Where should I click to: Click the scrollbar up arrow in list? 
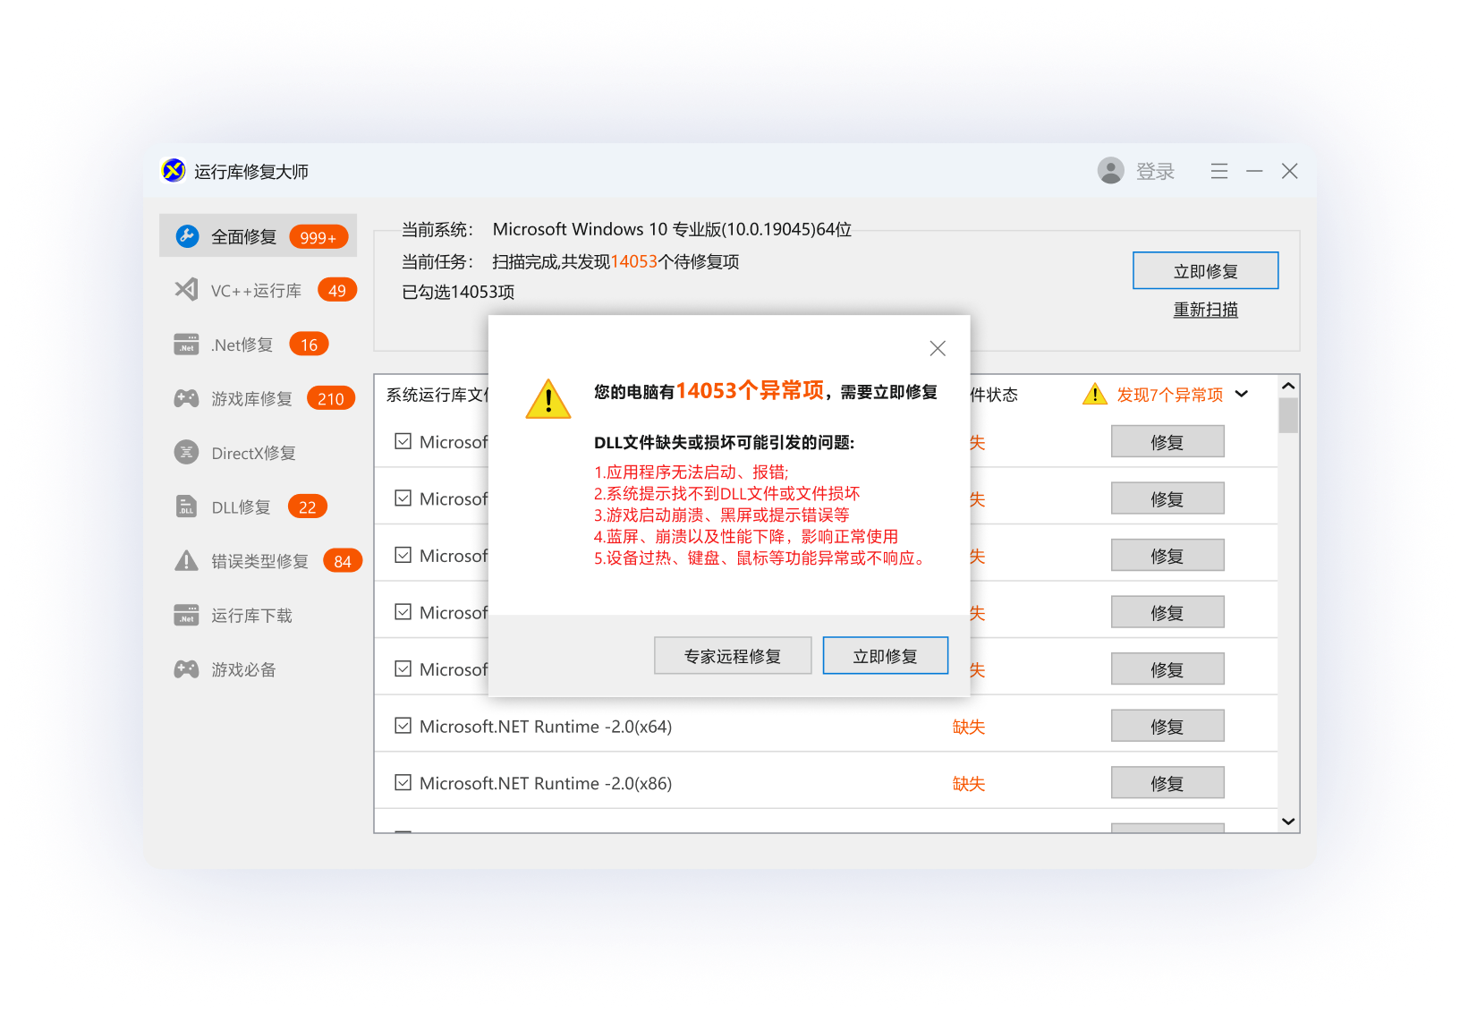(1288, 387)
